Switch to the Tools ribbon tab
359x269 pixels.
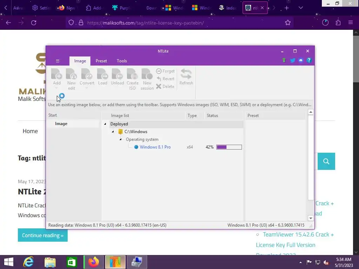point(122,61)
